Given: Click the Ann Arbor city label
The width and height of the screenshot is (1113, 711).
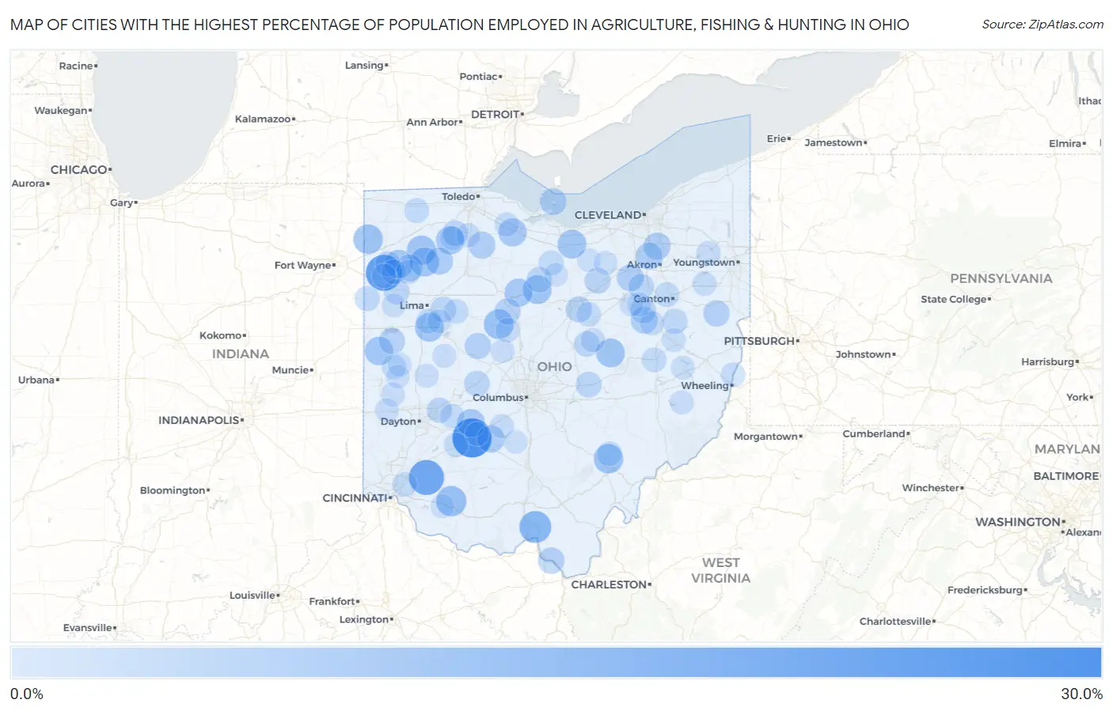Looking at the screenshot, I should [x=432, y=123].
